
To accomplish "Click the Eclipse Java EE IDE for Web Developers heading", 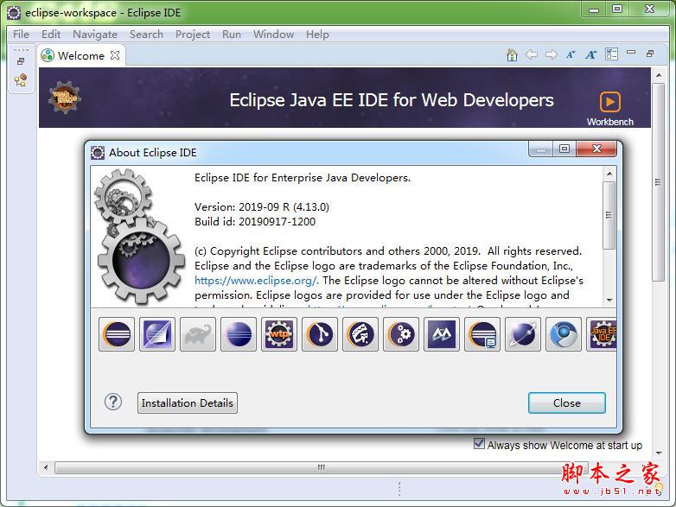I will coord(392,100).
